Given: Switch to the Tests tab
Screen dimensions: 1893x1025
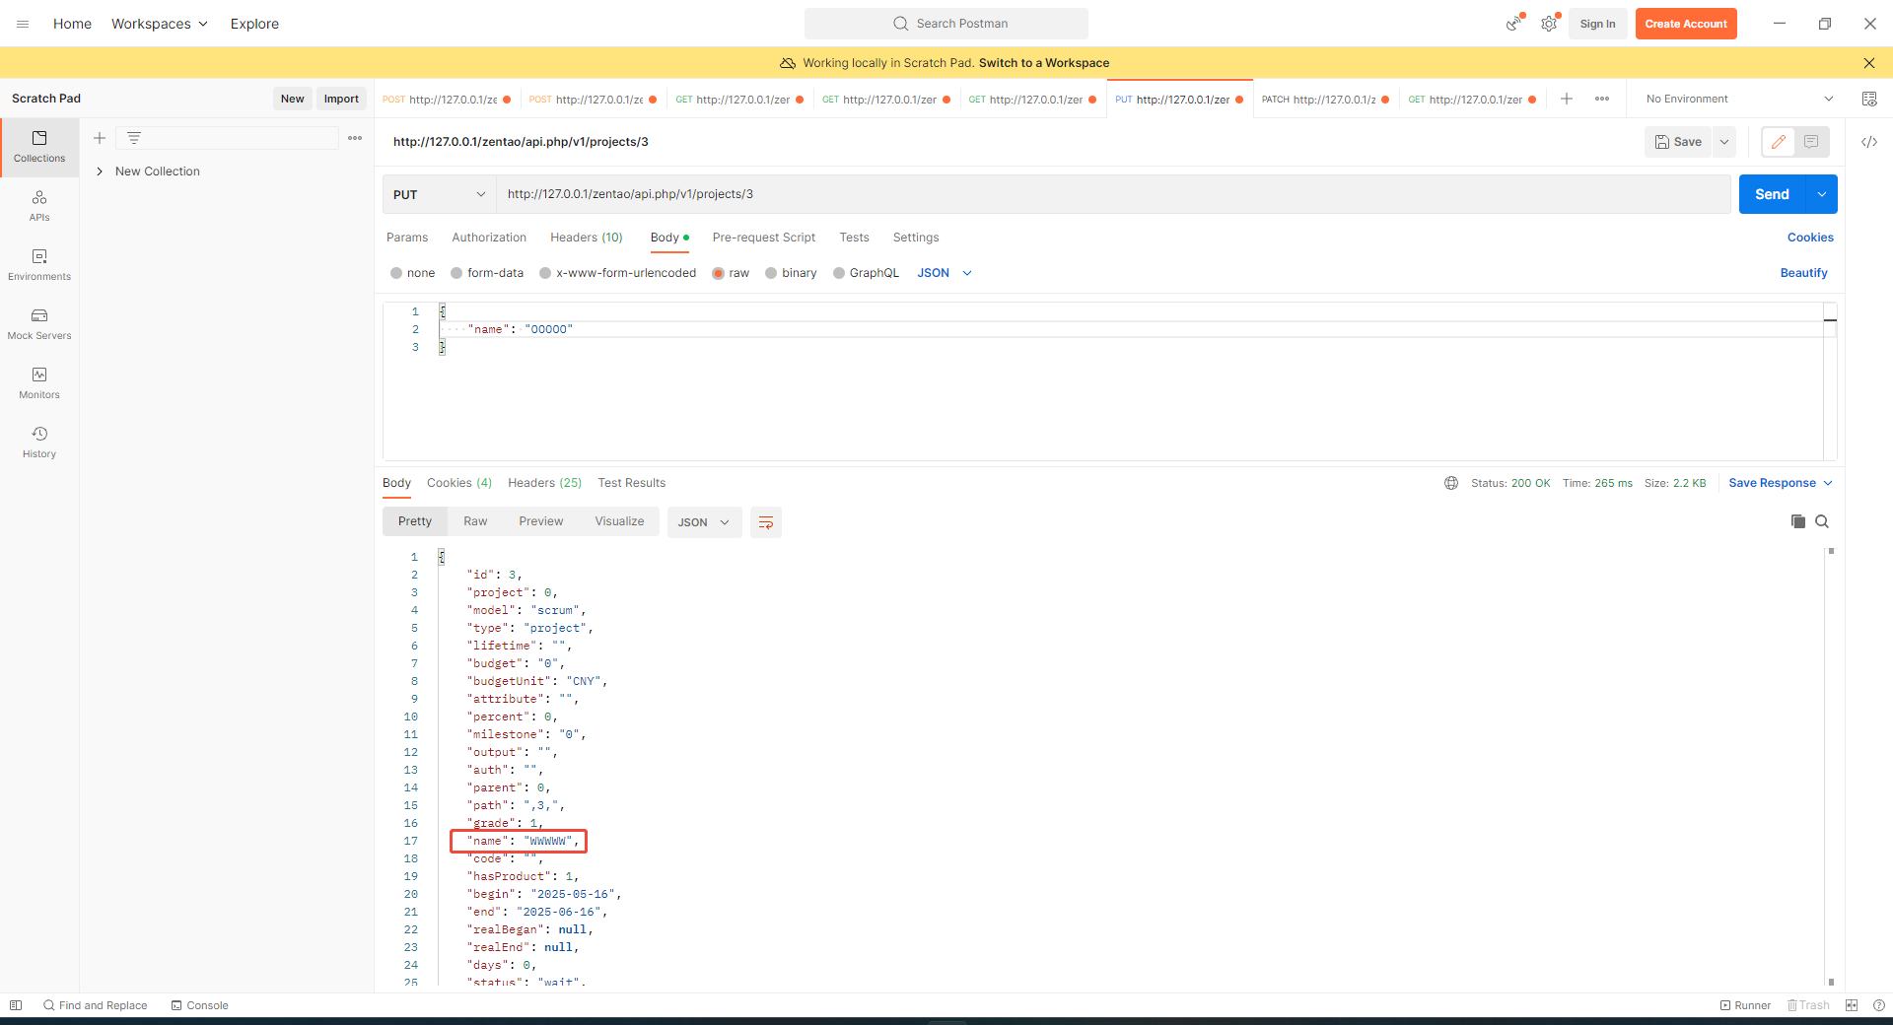Looking at the screenshot, I should pyautogui.click(x=854, y=238).
